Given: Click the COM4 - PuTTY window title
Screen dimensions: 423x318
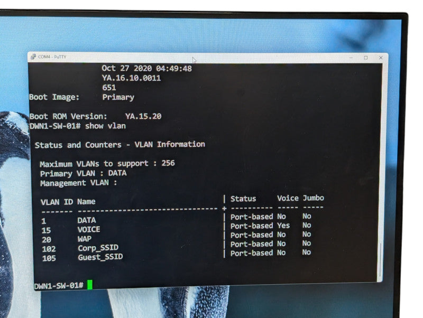Looking at the screenshot, I should [x=52, y=57].
